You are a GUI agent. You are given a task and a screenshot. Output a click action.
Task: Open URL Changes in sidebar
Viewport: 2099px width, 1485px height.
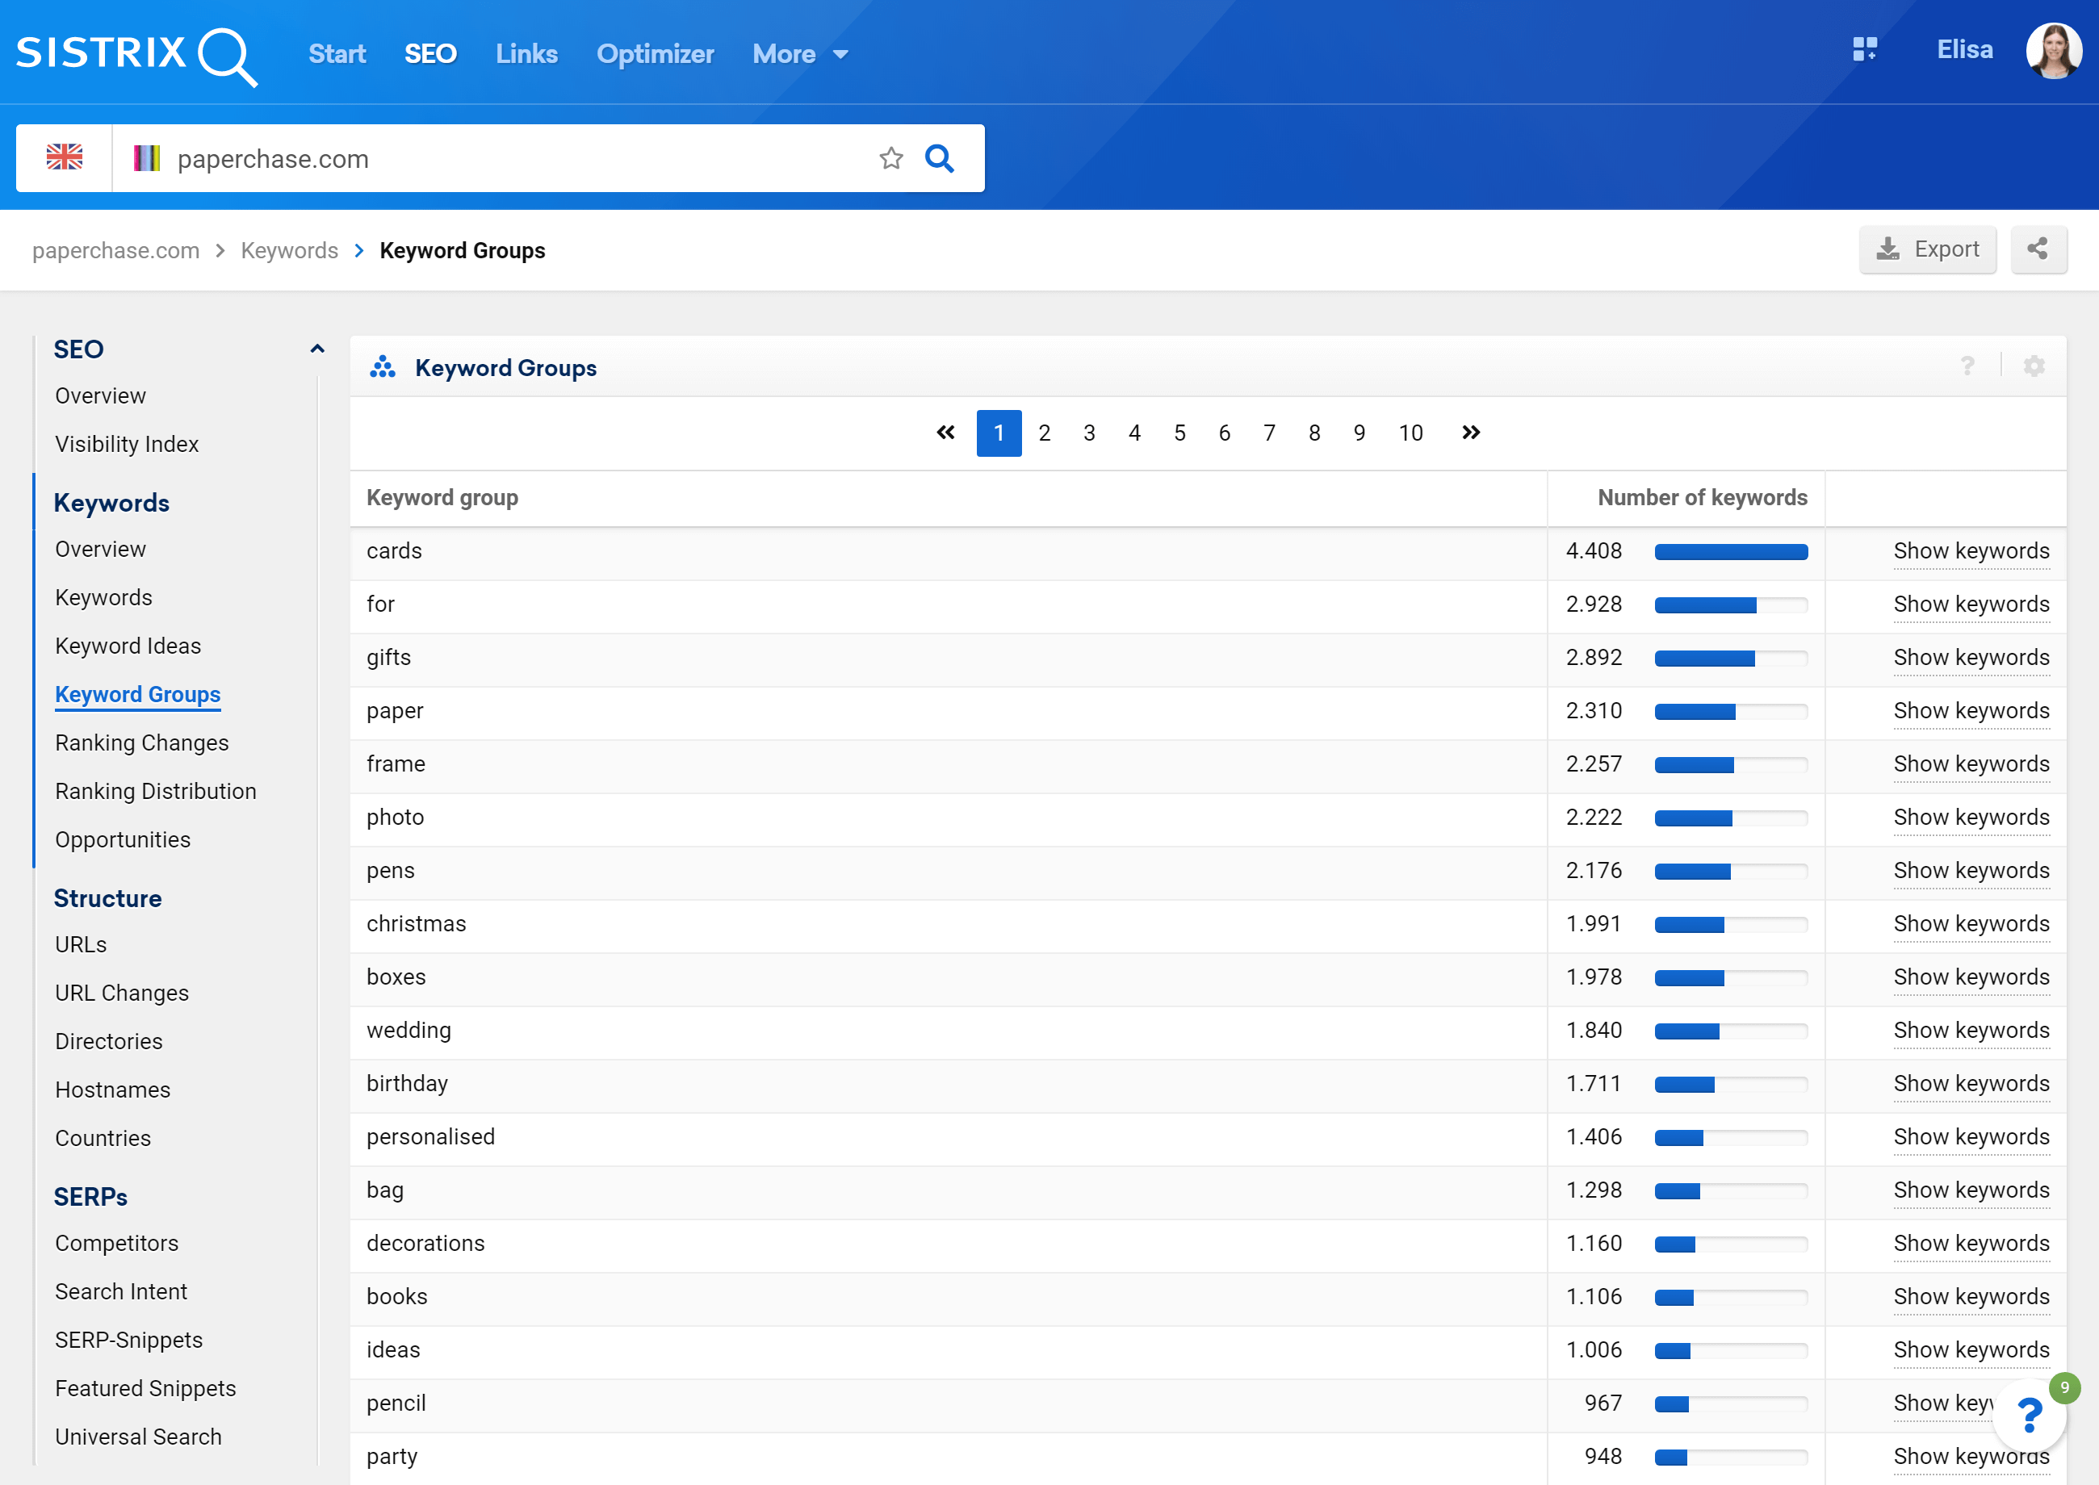(122, 993)
